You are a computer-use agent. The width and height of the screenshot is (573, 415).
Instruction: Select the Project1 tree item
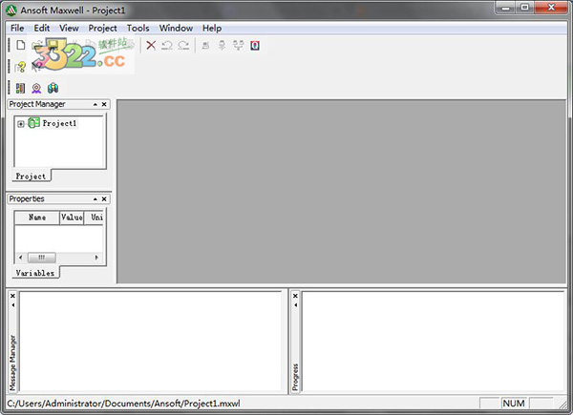coord(59,123)
